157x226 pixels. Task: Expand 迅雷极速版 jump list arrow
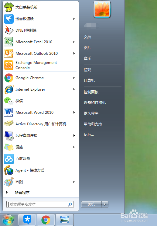(74, 19)
